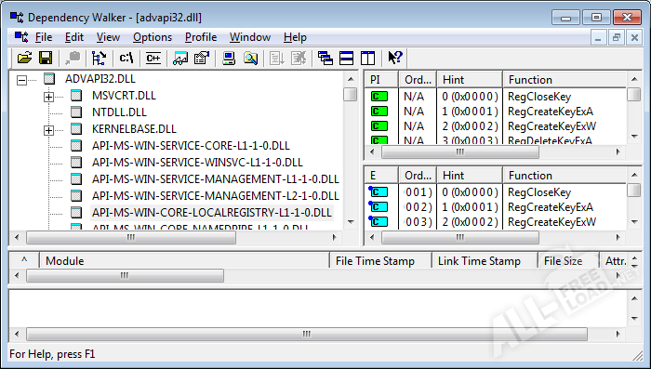Click the Save floppy disk icon
The image size is (651, 369).
tap(46, 58)
